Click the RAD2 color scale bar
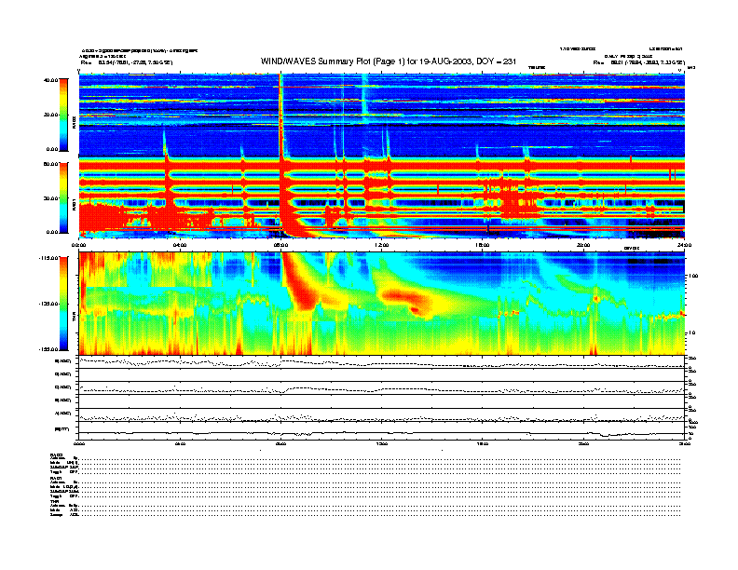Viewport: 738px width, 570px height. coord(63,115)
